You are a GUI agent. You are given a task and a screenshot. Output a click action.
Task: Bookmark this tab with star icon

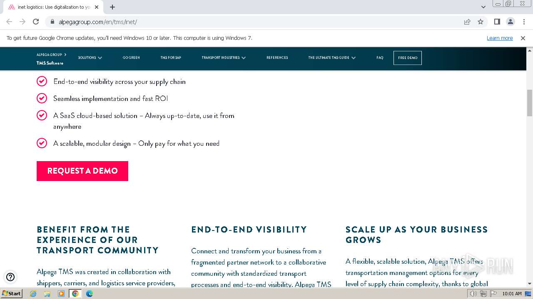click(x=481, y=22)
